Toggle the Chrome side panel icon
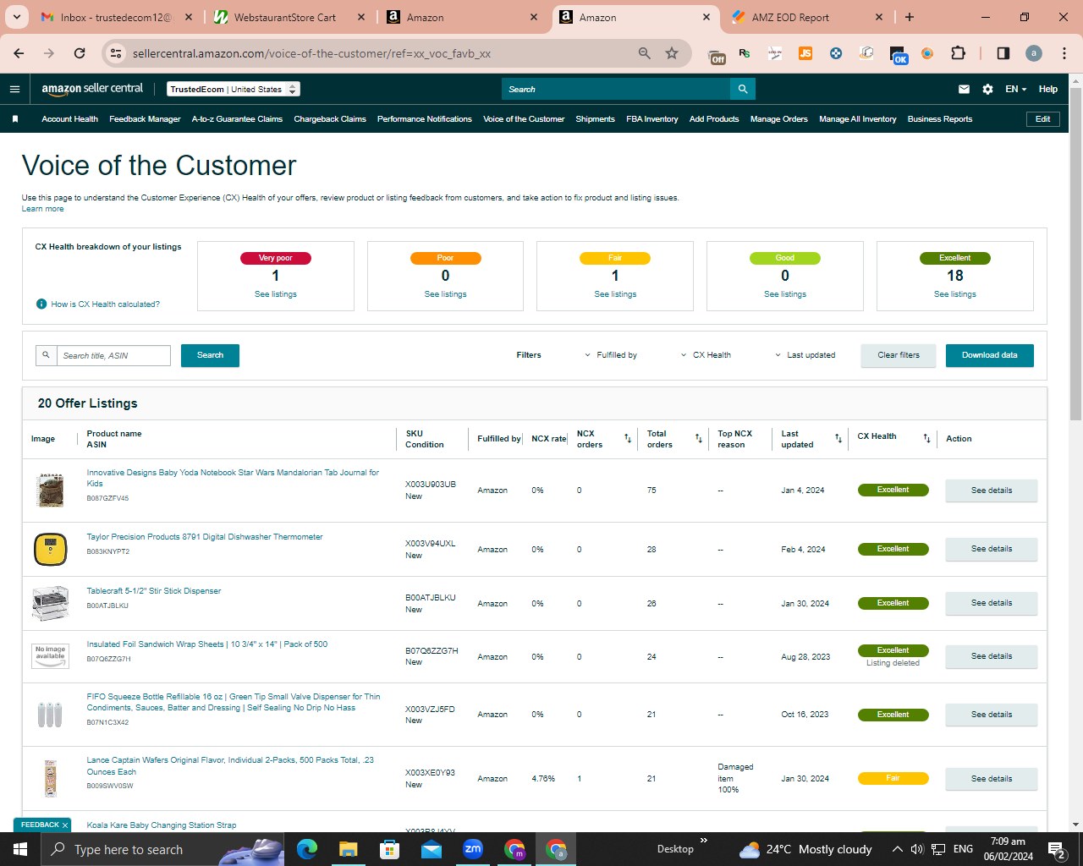This screenshot has width=1083, height=866. pyautogui.click(x=1003, y=53)
